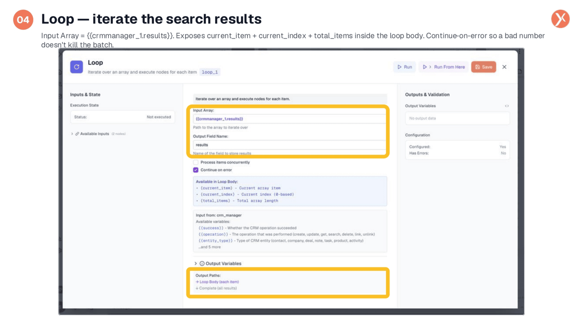
Task: Click the 'Not executed' status value
Action: click(x=159, y=117)
